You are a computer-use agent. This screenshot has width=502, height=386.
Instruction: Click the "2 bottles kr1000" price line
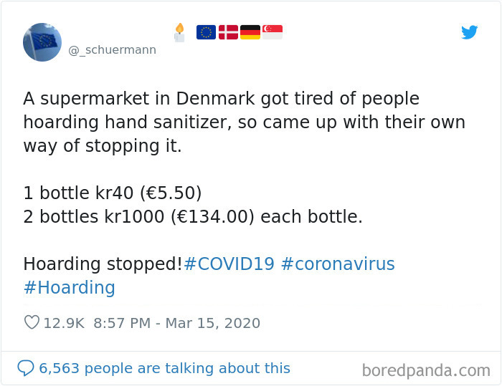coord(192,217)
